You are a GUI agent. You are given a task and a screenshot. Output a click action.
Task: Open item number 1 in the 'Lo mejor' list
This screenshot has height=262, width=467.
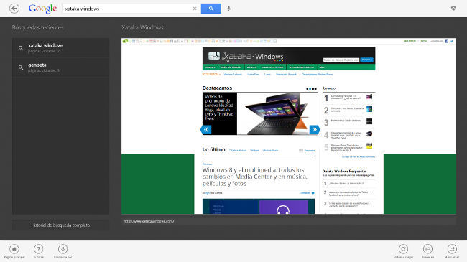348,98
